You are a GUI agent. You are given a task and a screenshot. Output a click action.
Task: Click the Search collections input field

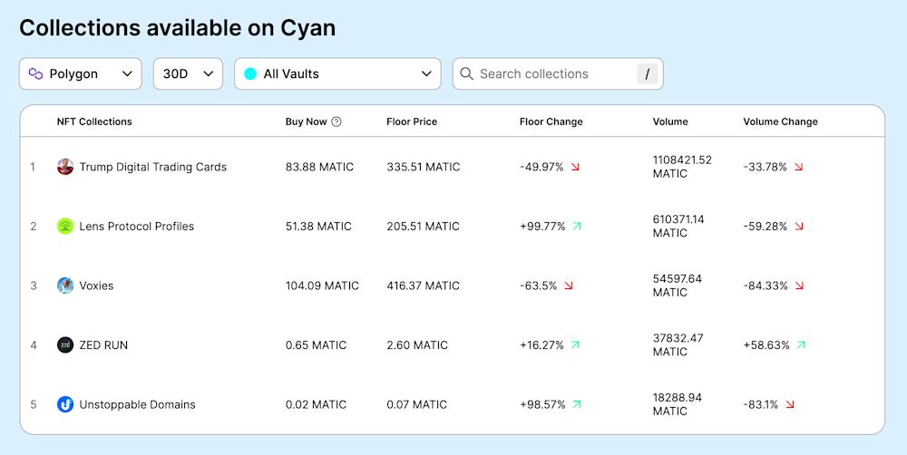(x=558, y=73)
